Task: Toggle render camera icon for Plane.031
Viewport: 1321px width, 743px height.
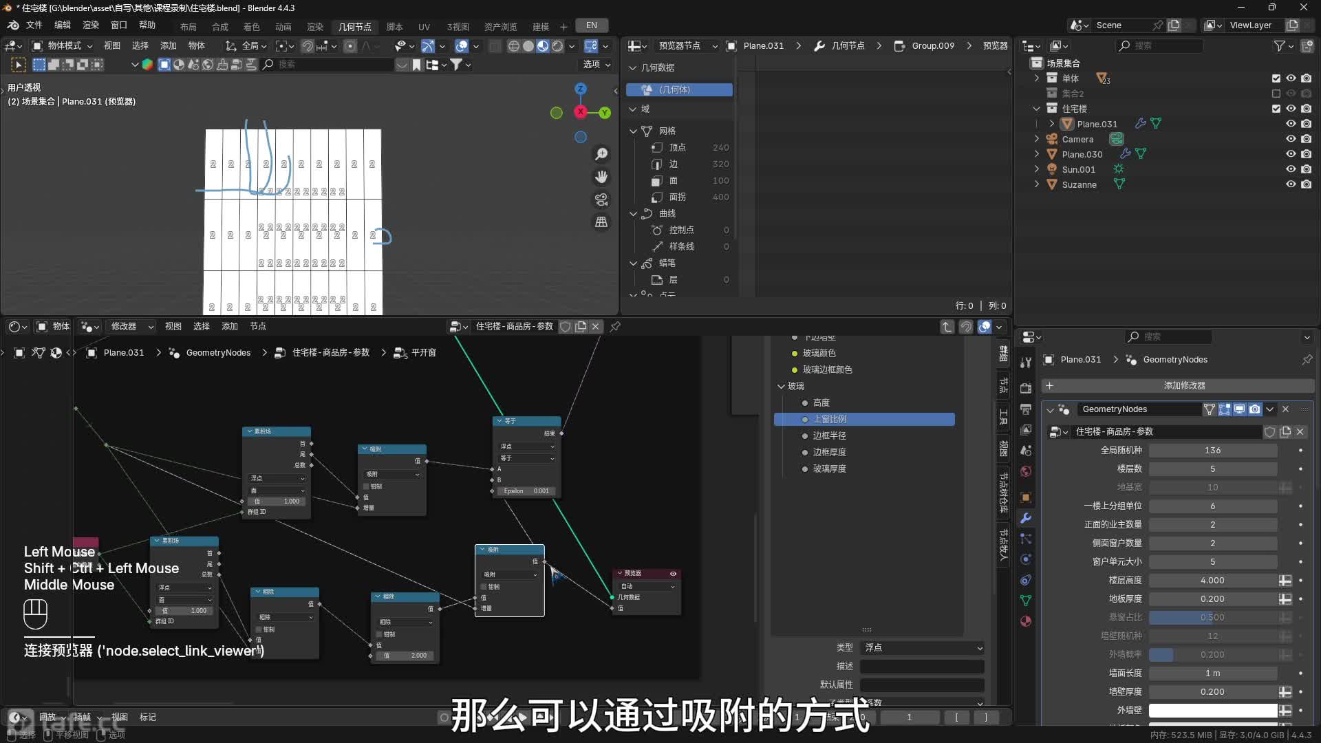Action: pos(1306,124)
